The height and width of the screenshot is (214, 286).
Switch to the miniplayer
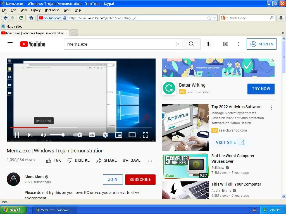click(119, 135)
